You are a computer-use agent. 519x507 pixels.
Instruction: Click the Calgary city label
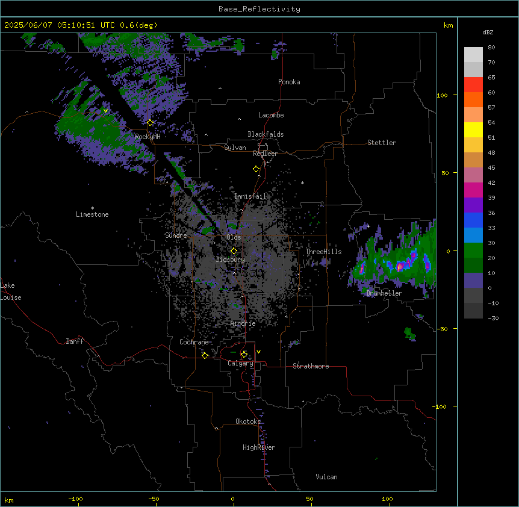pyautogui.click(x=240, y=363)
